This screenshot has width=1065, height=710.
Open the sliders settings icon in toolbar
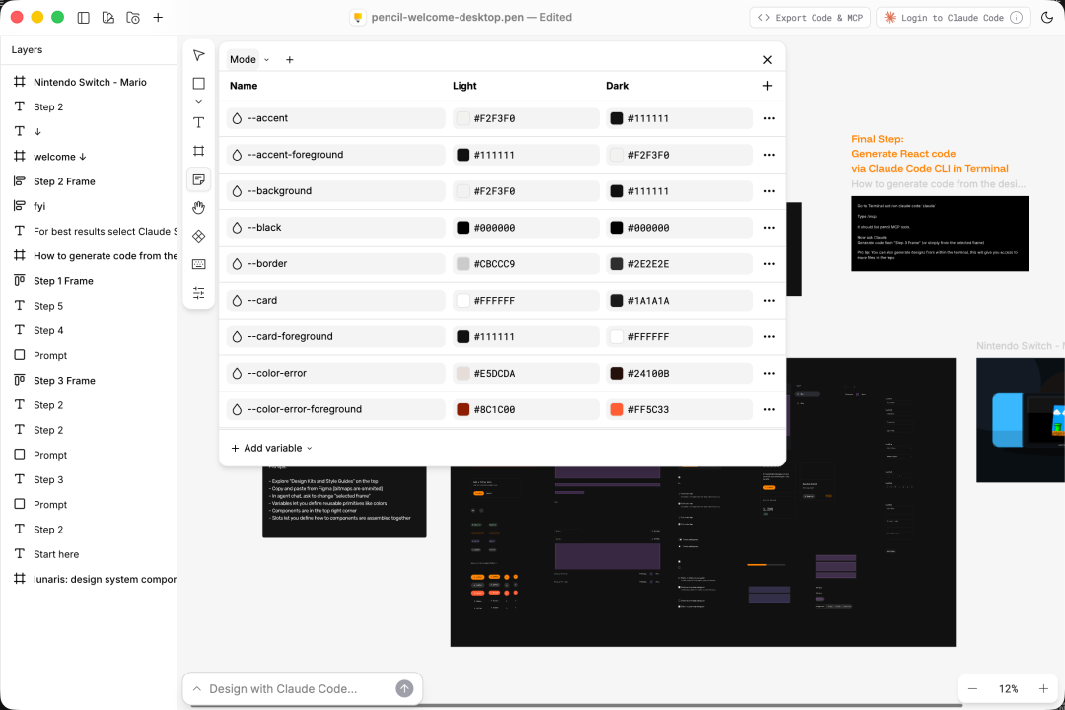click(198, 293)
